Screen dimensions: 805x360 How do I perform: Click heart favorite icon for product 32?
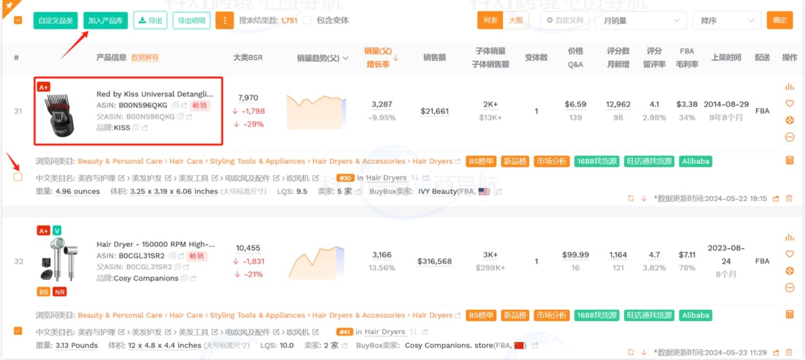coord(789,254)
